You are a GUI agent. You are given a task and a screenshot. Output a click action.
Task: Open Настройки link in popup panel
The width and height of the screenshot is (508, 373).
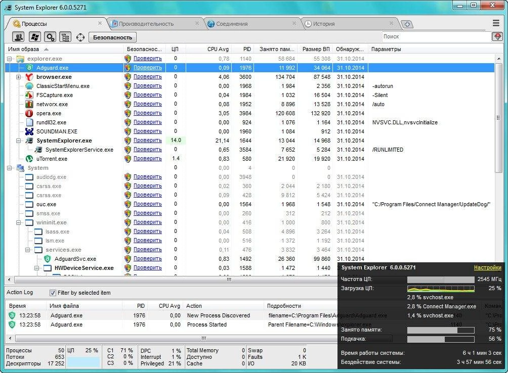pos(487,267)
